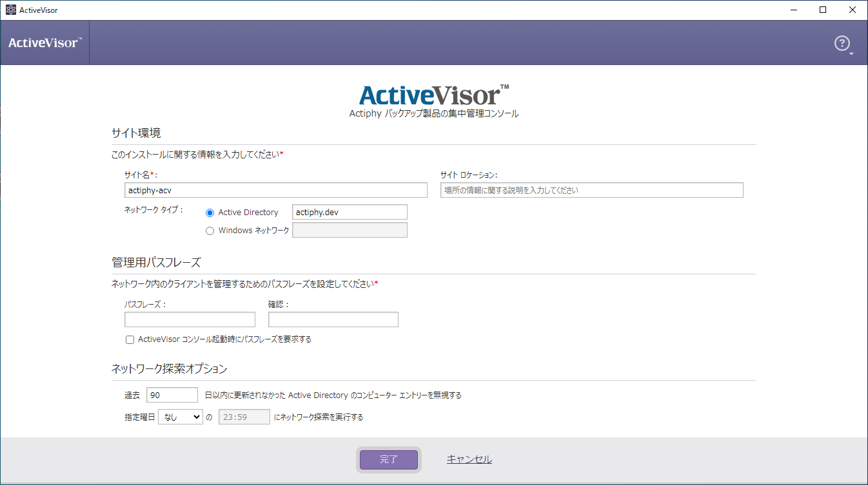Image resolution: width=868 pixels, height=485 pixels.
Task: Close the ActiveVisor window
Action: tap(853, 10)
